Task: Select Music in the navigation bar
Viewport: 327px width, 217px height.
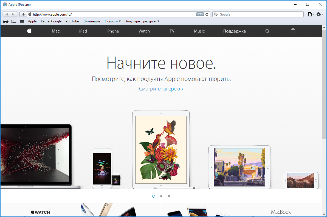Action: tap(199, 31)
